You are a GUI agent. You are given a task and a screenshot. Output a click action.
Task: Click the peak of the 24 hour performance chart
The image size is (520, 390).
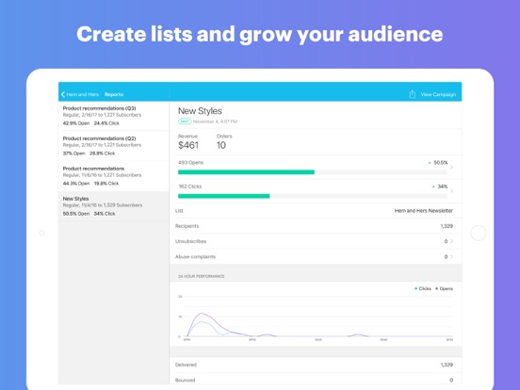coord(202,314)
